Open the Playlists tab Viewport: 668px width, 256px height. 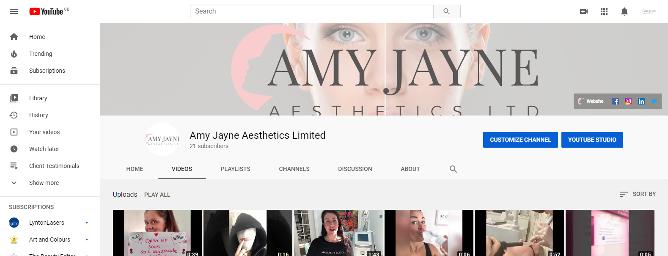click(236, 169)
